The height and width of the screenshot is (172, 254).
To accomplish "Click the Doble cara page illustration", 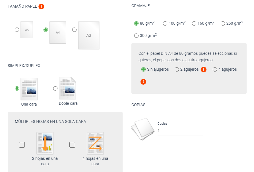I will click(x=67, y=88).
